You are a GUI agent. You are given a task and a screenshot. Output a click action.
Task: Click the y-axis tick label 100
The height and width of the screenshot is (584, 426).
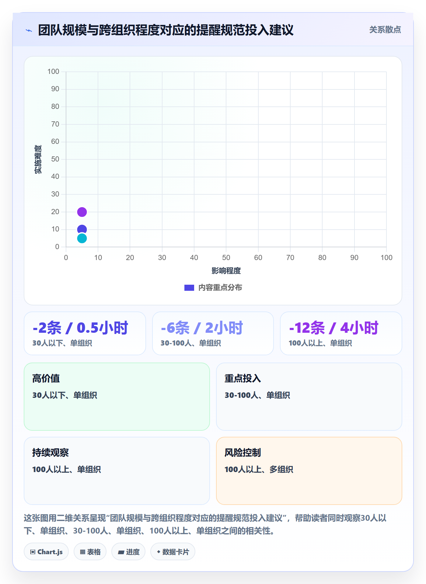coord(53,71)
